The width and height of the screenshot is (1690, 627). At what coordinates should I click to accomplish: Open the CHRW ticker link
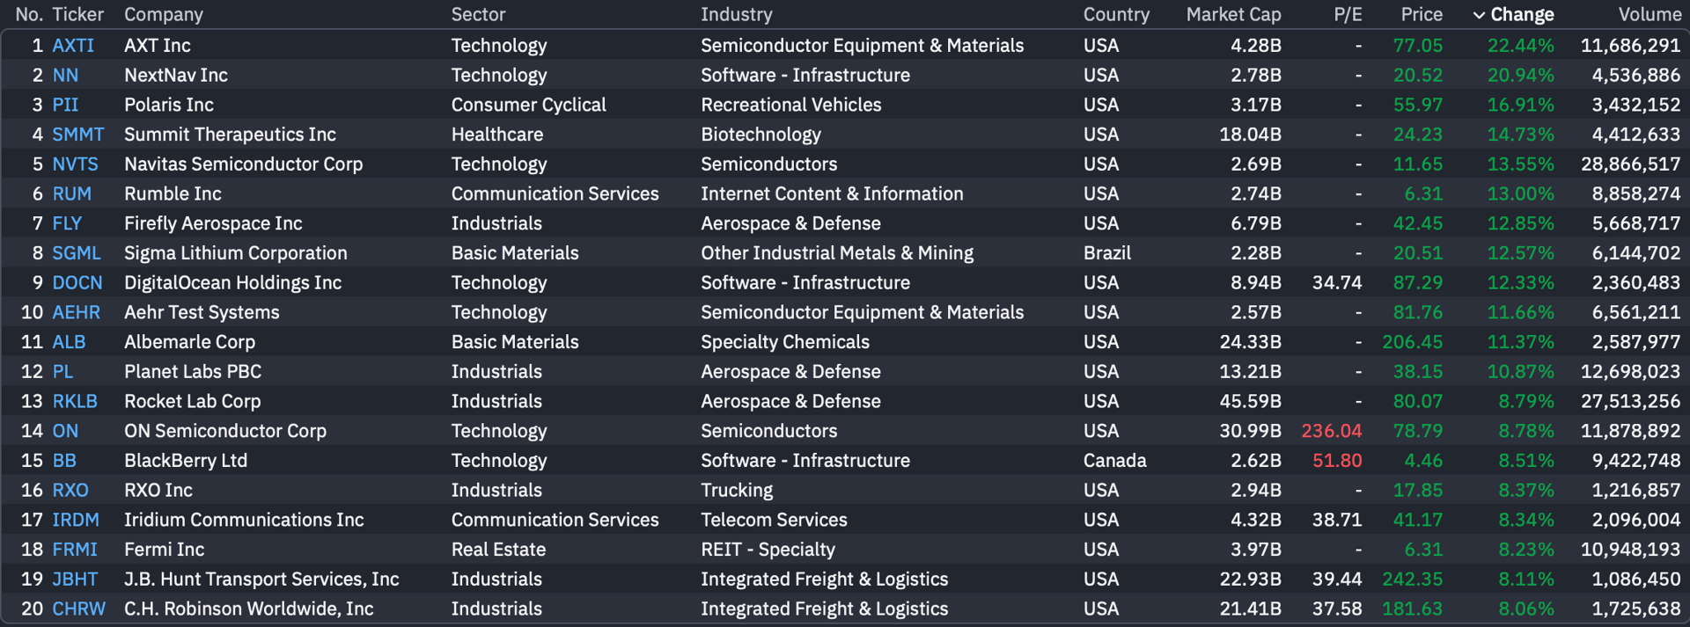click(78, 609)
